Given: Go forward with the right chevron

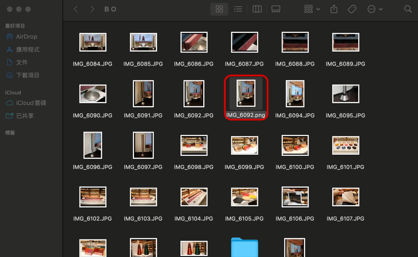Looking at the screenshot, I should [92, 9].
